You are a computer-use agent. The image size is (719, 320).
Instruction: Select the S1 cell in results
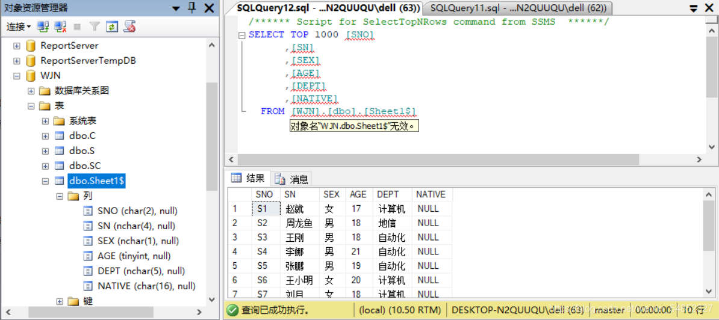point(266,209)
